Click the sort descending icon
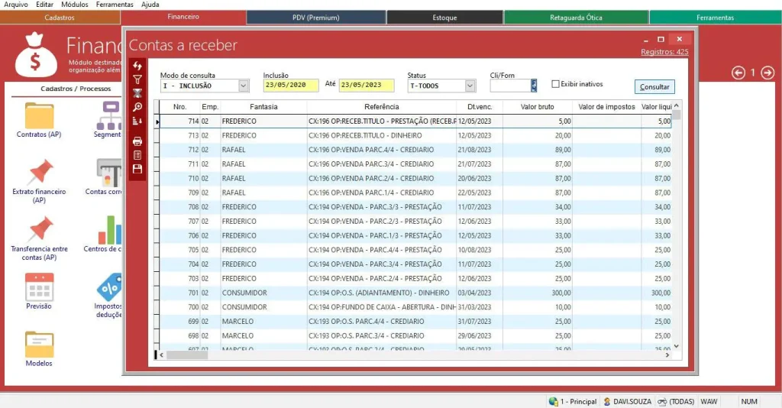Screen dimensions: 782x408 [137, 121]
